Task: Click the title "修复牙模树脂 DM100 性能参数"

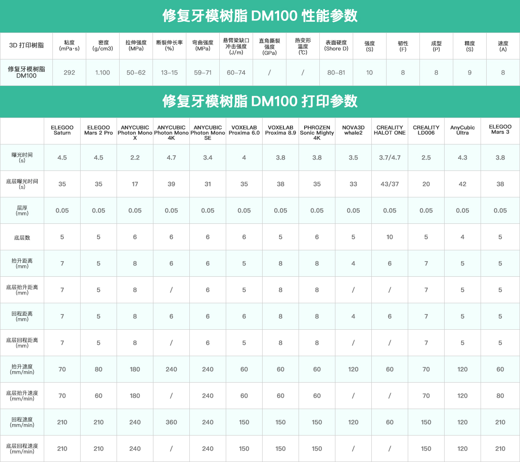Action: point(260,16)
